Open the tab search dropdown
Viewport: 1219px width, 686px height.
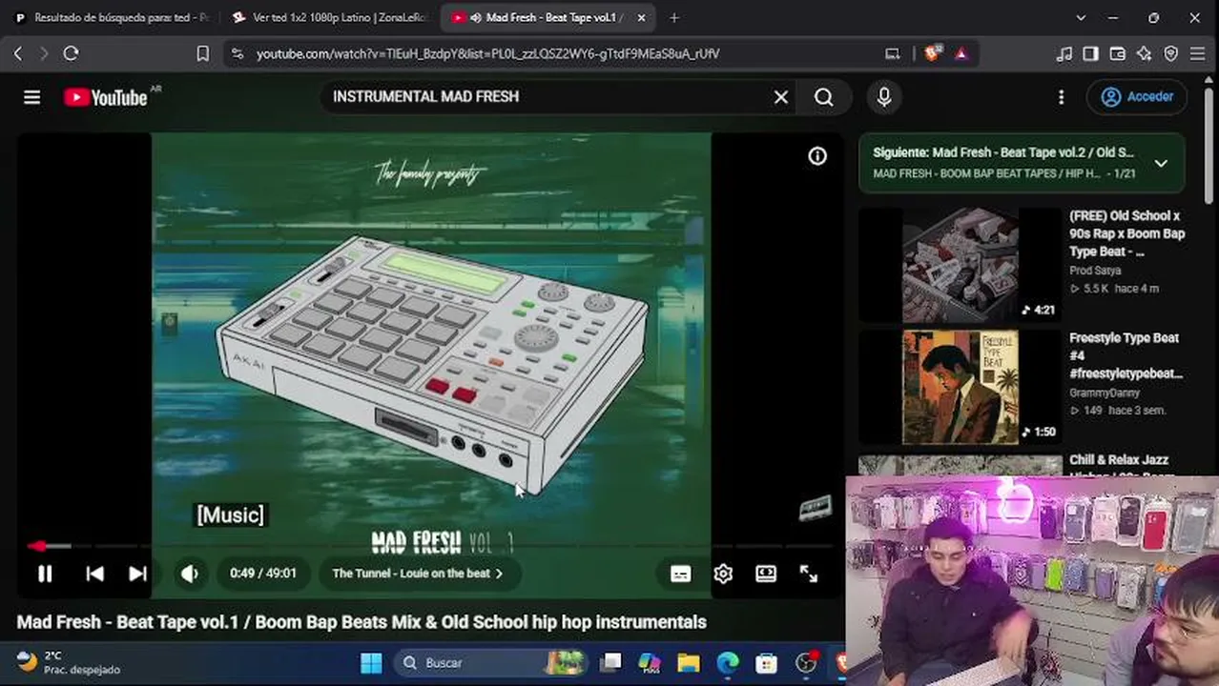[x=1080, y=17]
